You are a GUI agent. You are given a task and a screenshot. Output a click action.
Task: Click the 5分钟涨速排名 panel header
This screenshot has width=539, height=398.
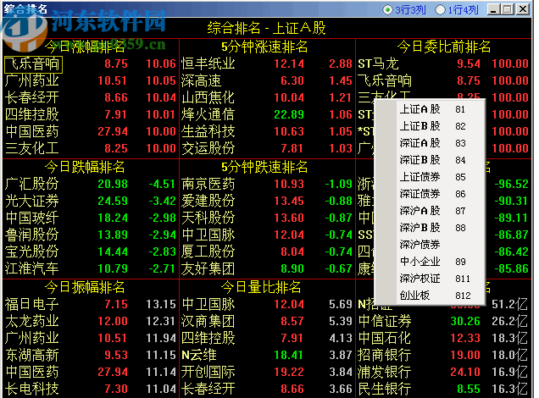pyautogui.click(x=264, y=47)
